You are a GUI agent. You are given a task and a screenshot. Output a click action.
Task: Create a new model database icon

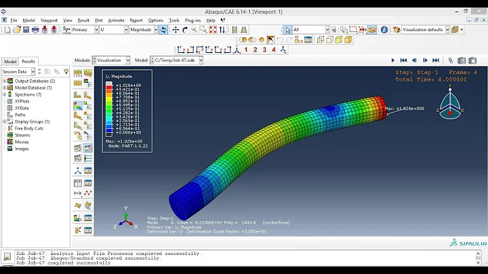(7, 30)
